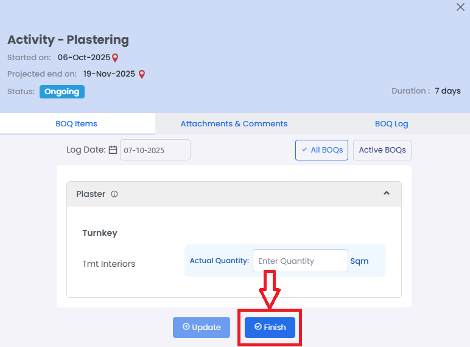Click the Plaster section header title
470x347 pixels.
[91, 194]
